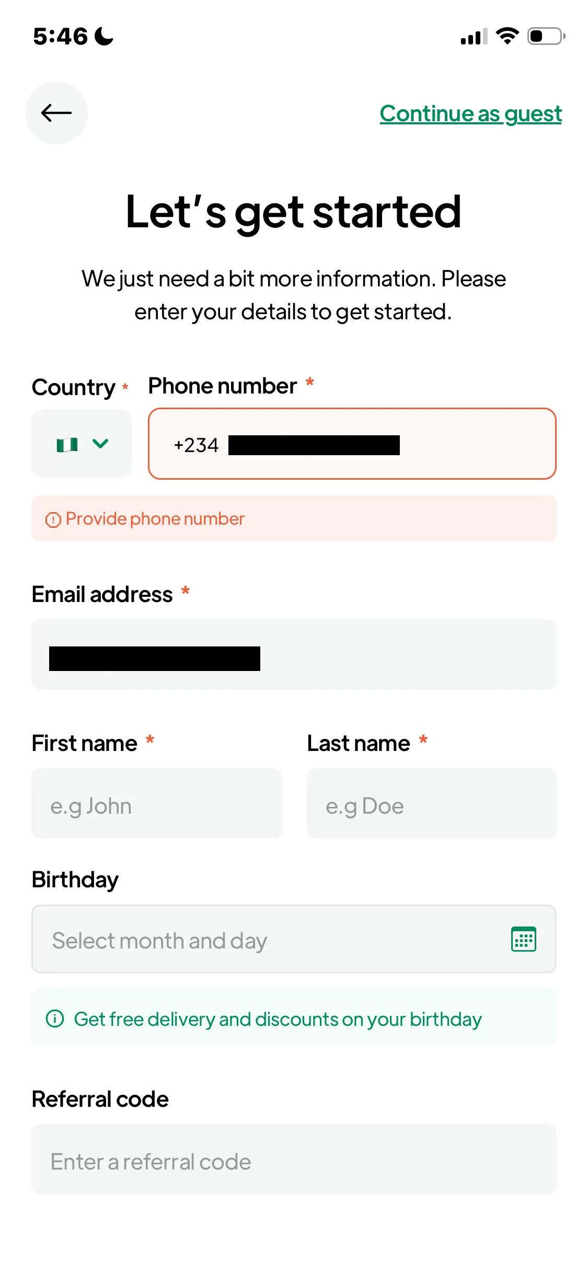Focus the phone number field

352,444
